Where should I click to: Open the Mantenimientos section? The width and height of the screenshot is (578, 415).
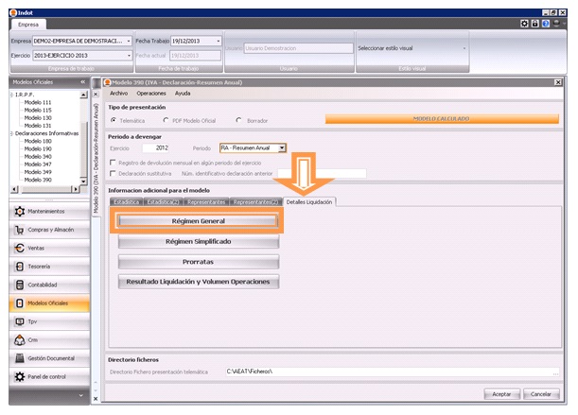click(47, 211)
